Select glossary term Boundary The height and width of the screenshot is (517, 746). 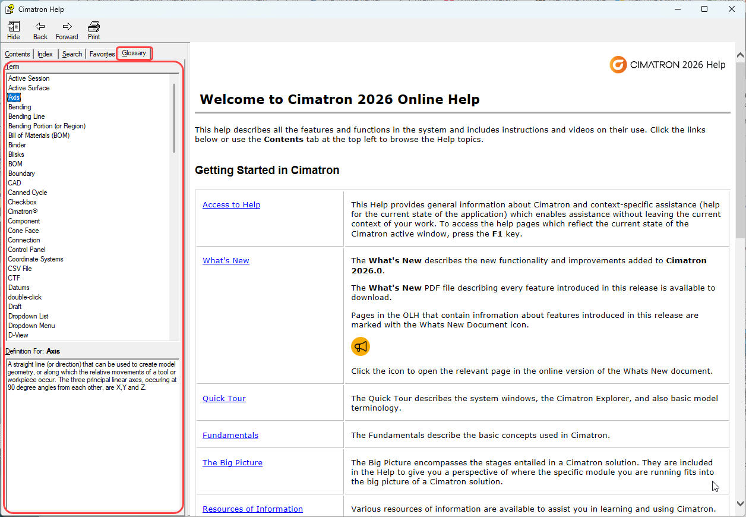(21, 174)
